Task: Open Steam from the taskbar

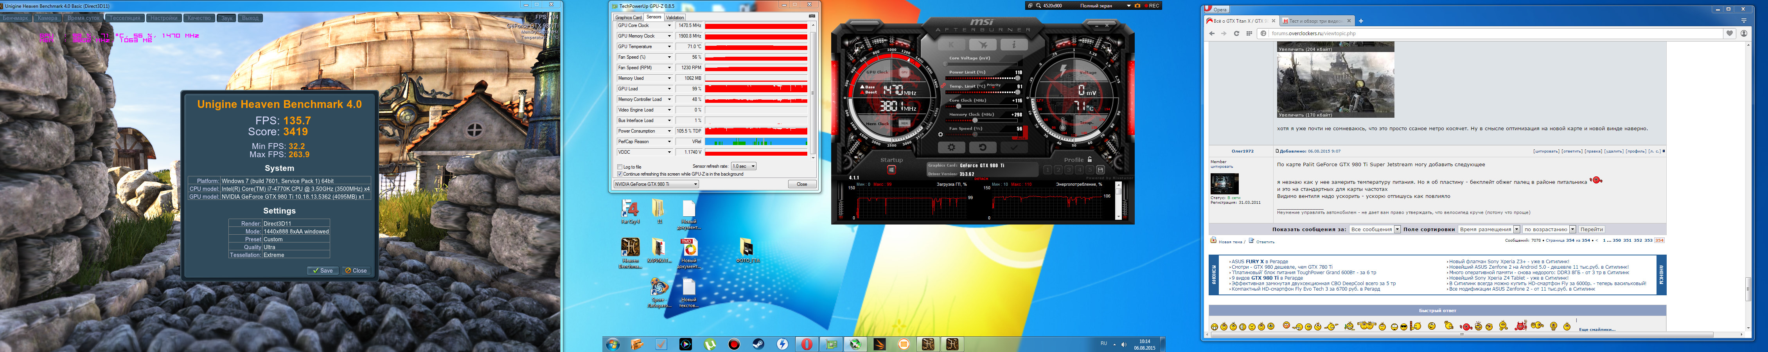Action: coord(758,344)
